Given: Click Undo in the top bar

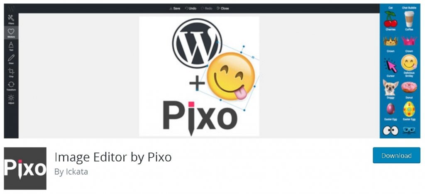Looking at the screenshot, I should [x=191, y=8].
